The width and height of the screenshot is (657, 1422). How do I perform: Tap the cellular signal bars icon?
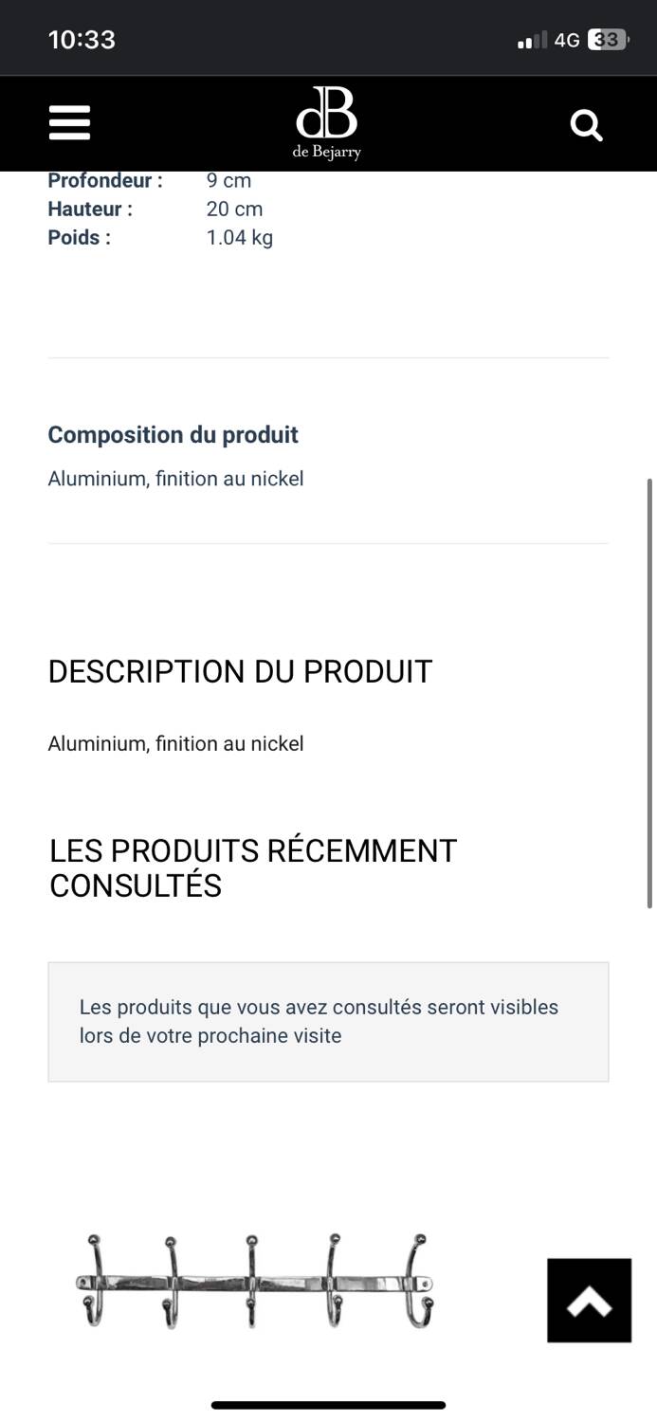[532, 40]
